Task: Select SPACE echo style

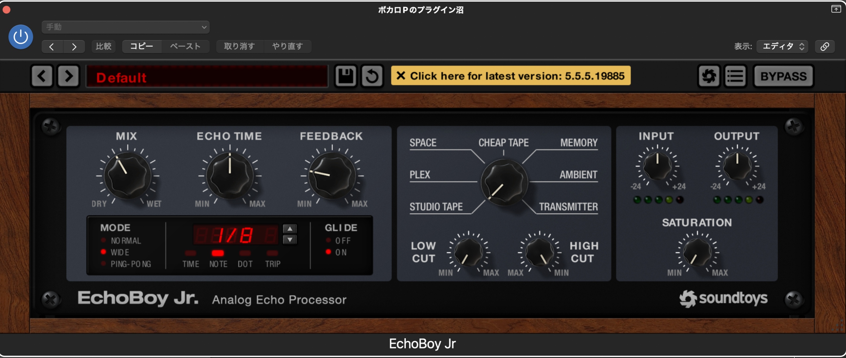Action: coord(423,143)
